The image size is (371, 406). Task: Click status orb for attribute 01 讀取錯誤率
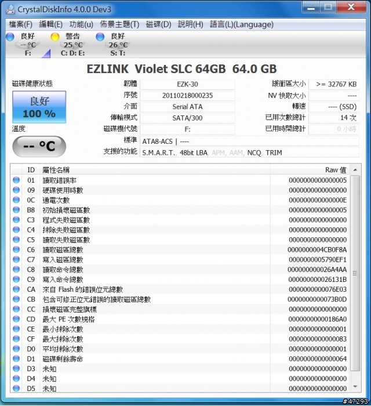(x=16, y=180)
